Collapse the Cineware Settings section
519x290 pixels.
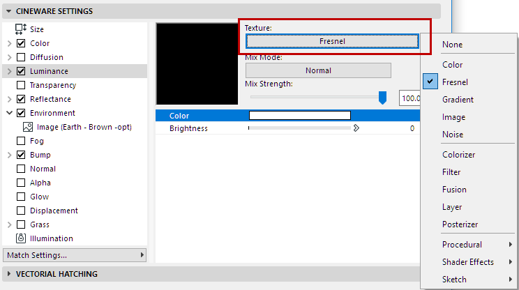point(8,11)
